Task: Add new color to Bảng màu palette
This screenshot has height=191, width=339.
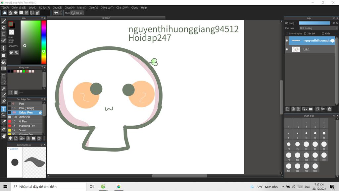Action: [x=10, y=93]
